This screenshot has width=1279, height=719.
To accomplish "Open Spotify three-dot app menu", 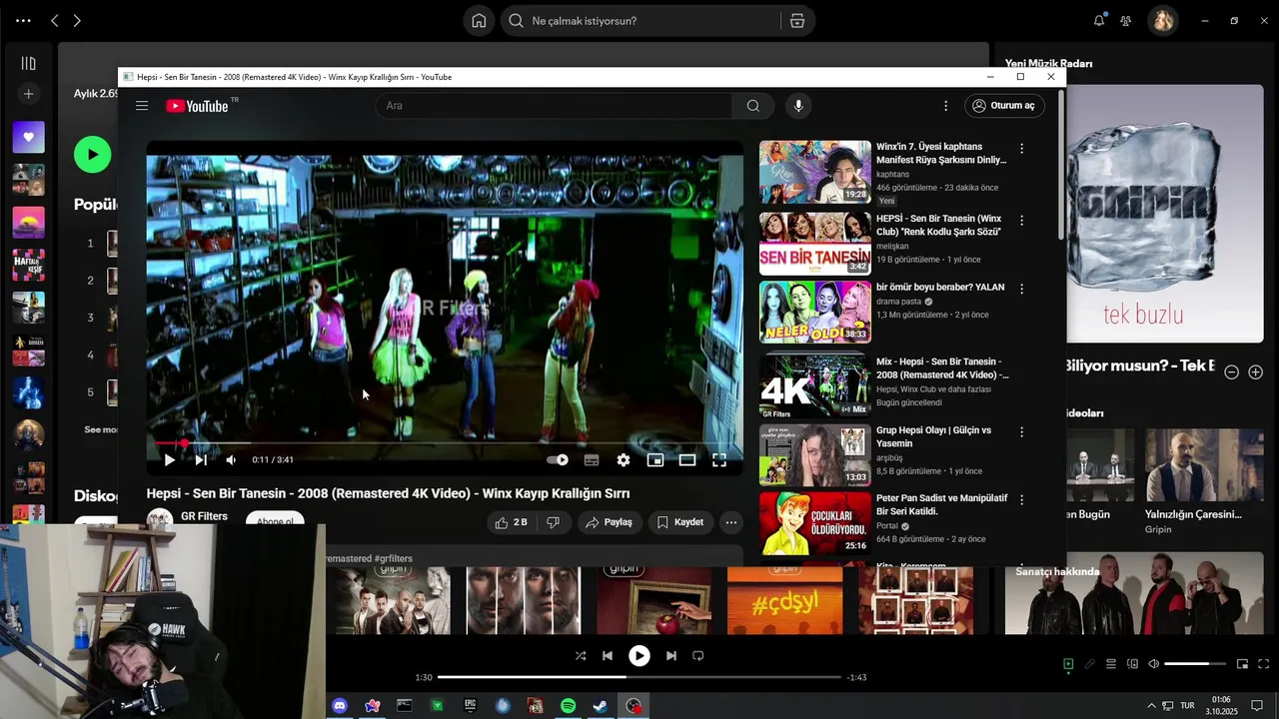I will click(x=23, y=21).
